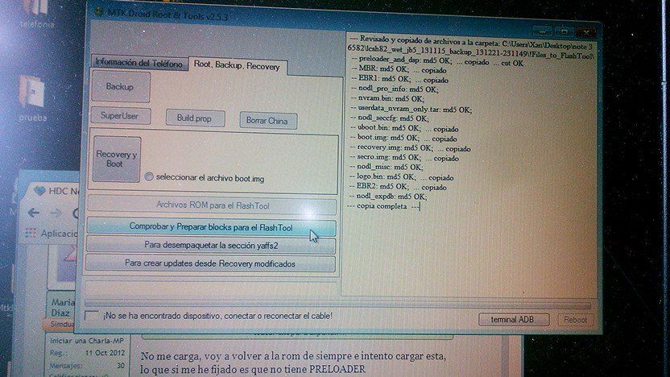The height and width of the screenshot is (377, 670).
Task: Click Archivos ROM para el FlashTool
Action: 212,205
